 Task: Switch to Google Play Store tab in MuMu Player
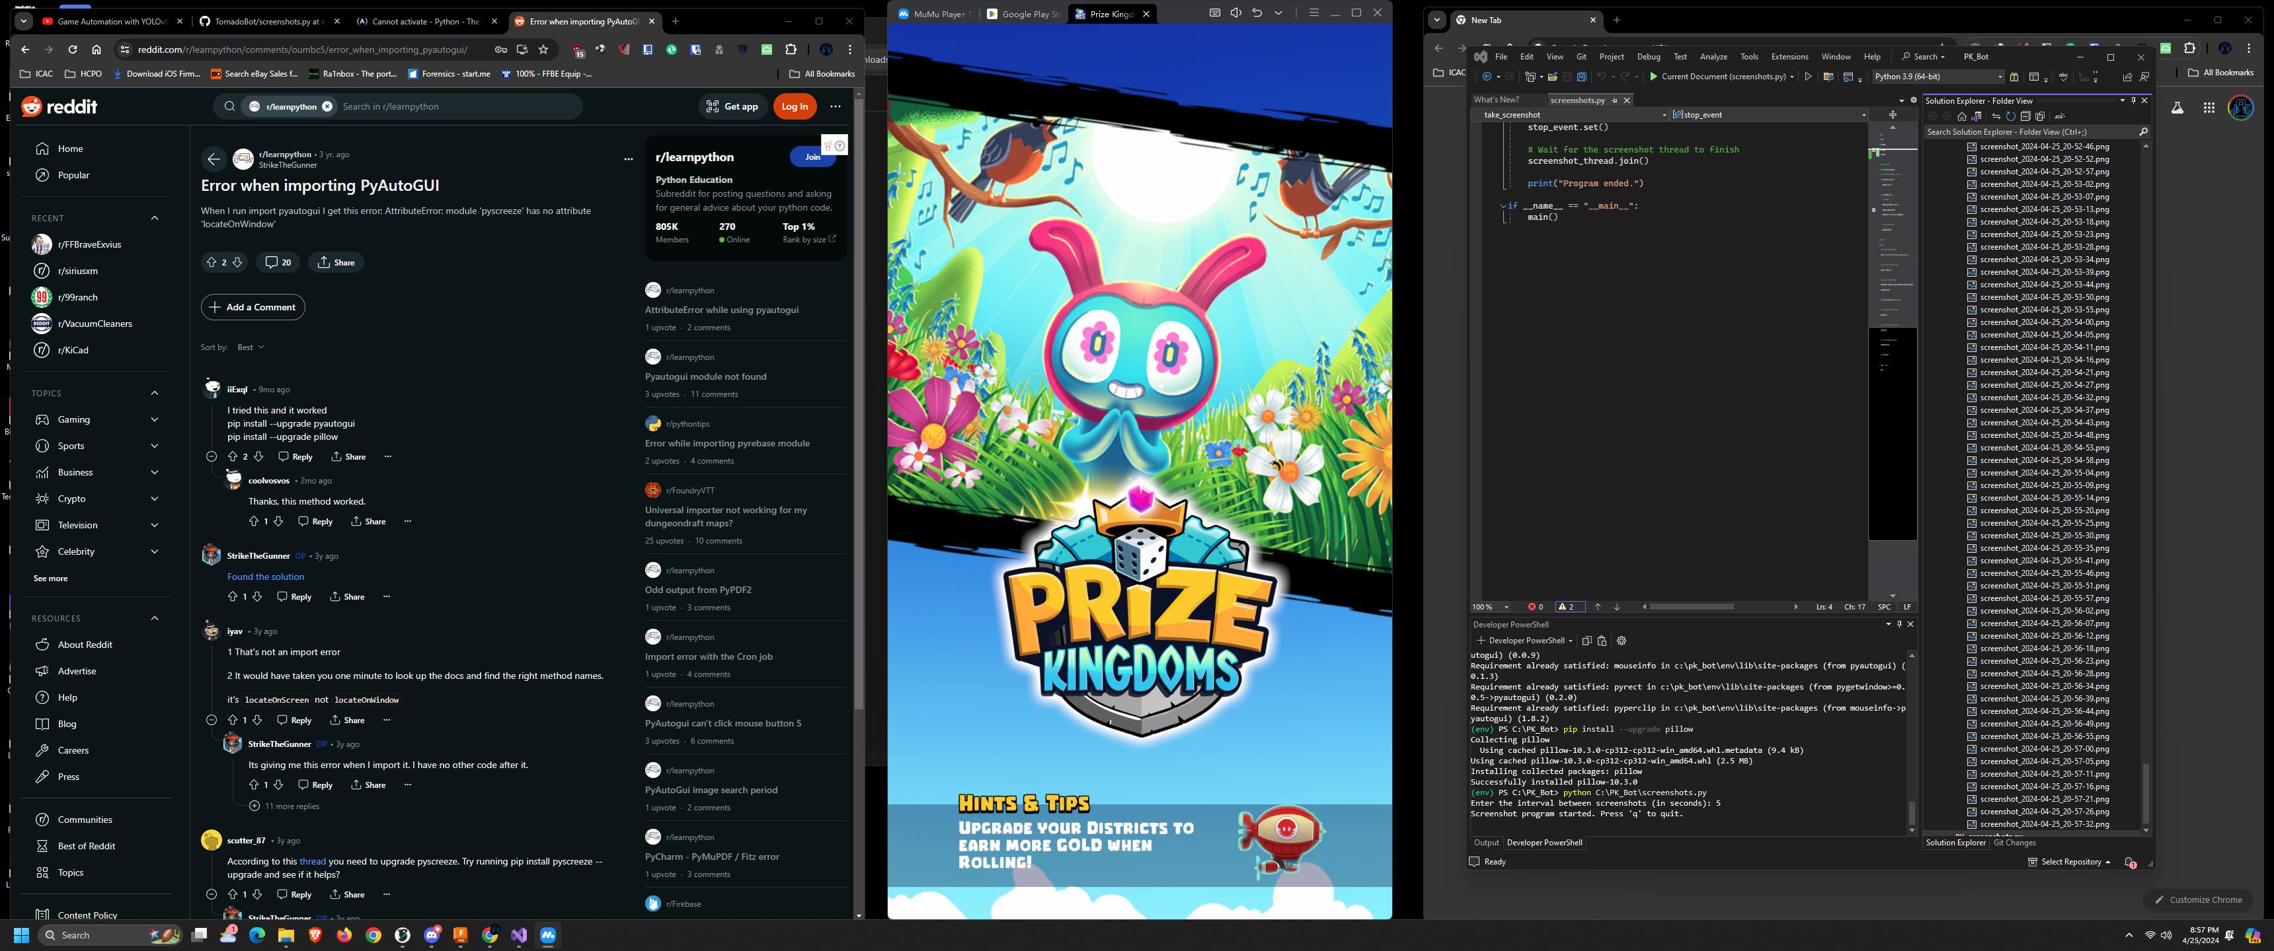1024,14
